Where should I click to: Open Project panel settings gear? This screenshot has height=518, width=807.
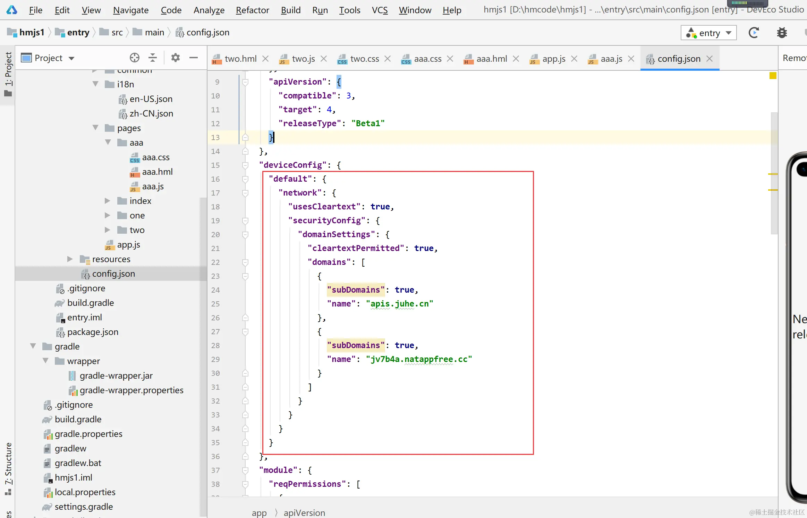[x=176, y=58]
